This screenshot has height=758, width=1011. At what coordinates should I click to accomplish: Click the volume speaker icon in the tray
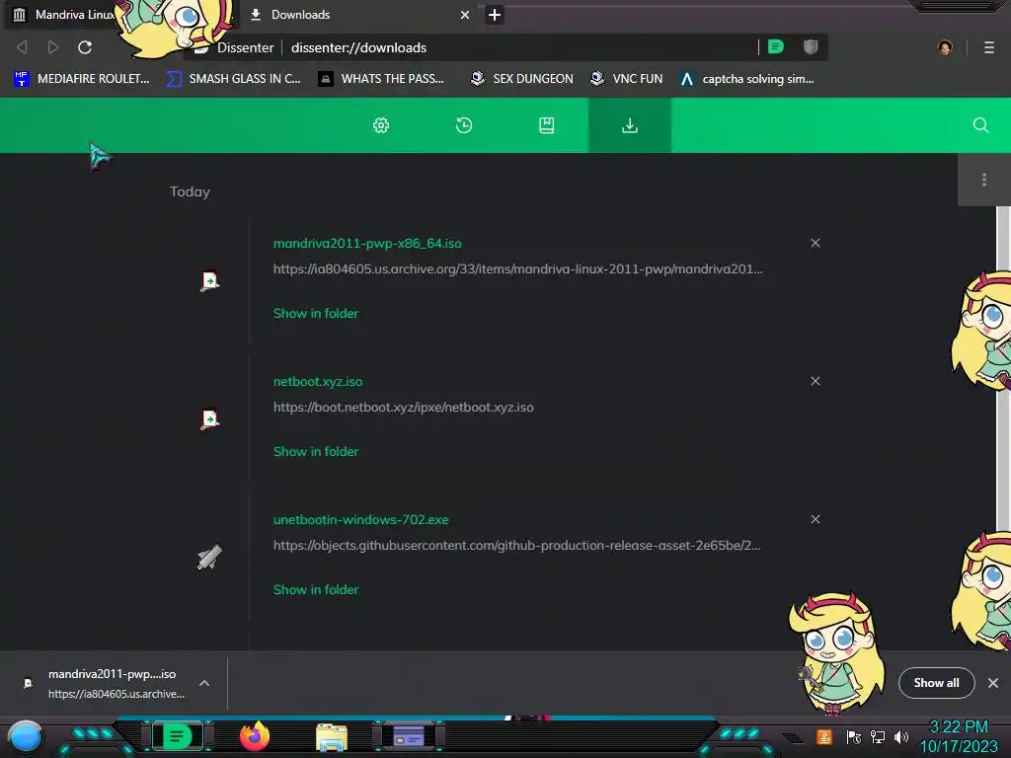(901, 736)
